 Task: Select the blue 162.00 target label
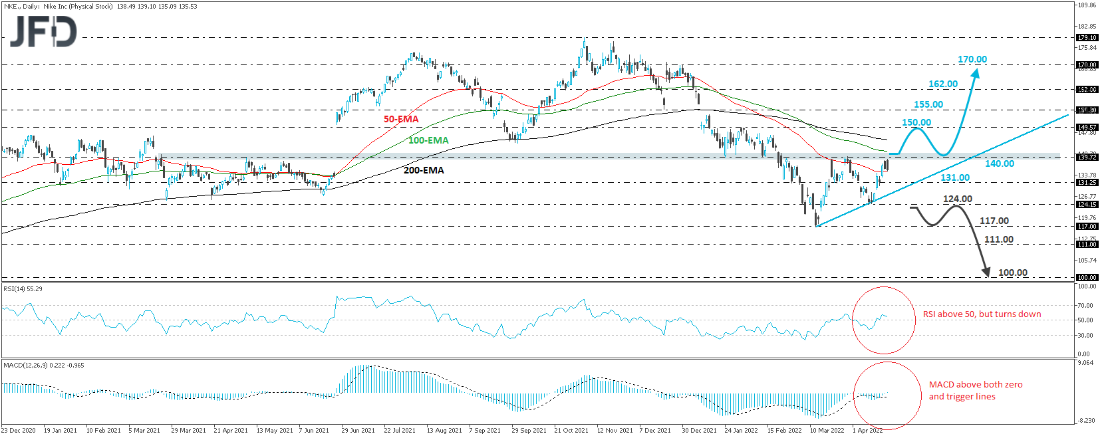click(943, 84)
